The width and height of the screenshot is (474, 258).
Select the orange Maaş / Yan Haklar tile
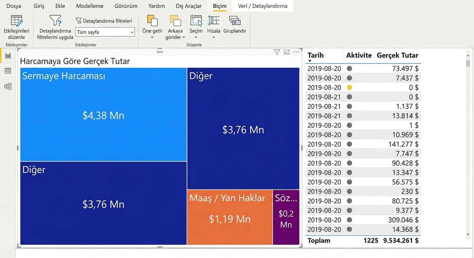[x=230, y=217]
